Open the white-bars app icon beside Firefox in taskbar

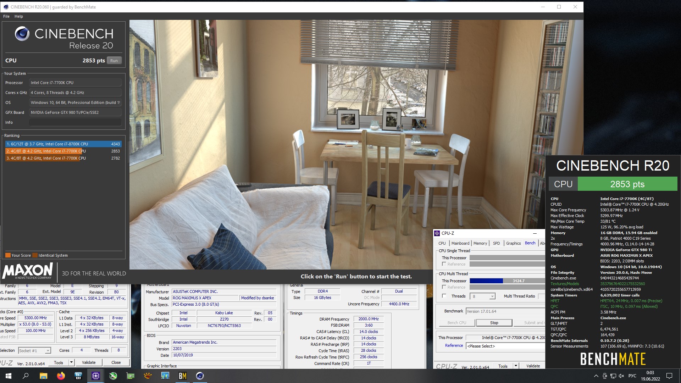78,376
